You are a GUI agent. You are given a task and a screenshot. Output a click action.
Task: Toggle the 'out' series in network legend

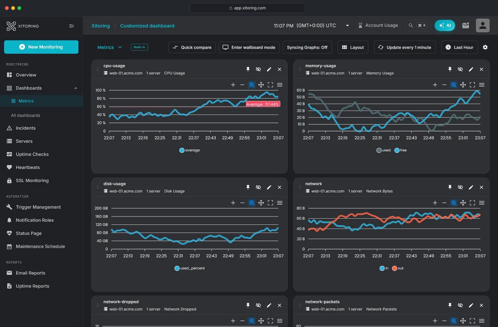point(398,268)
